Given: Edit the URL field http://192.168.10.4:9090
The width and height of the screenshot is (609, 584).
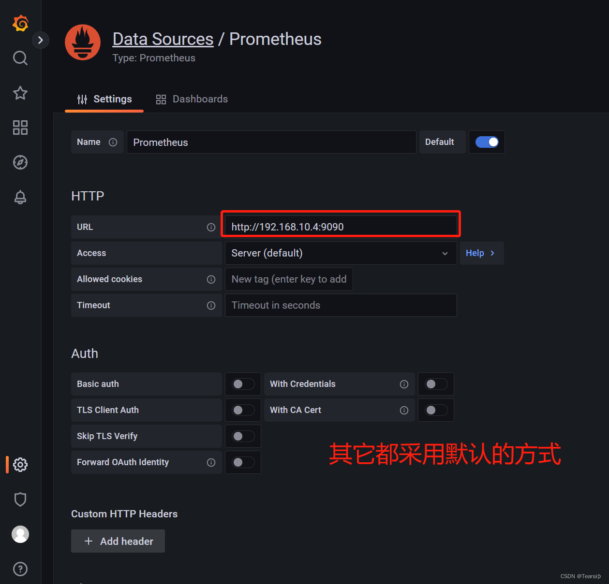Looking at the screenshot, I should tap(341, 227).
